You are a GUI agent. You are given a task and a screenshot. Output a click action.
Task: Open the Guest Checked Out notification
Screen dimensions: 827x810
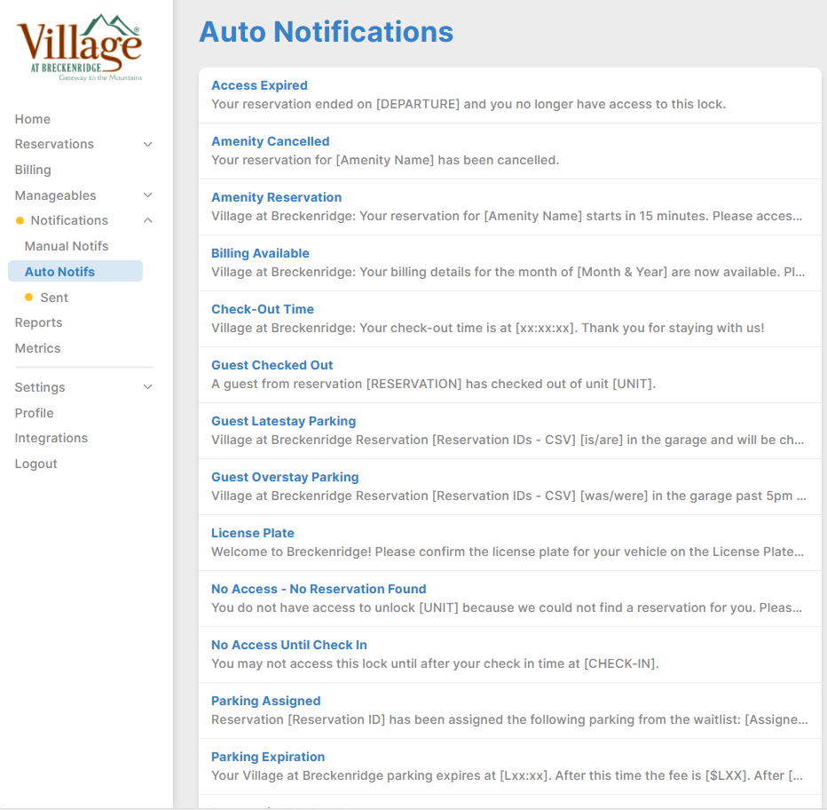point(272,365)
